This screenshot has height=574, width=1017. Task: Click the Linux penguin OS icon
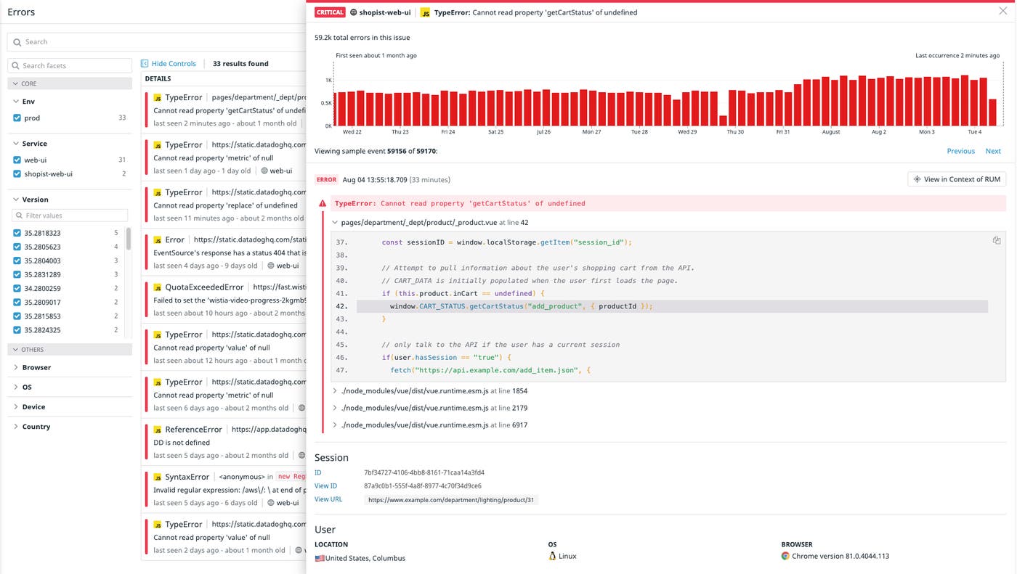click(x=552, y=557)
